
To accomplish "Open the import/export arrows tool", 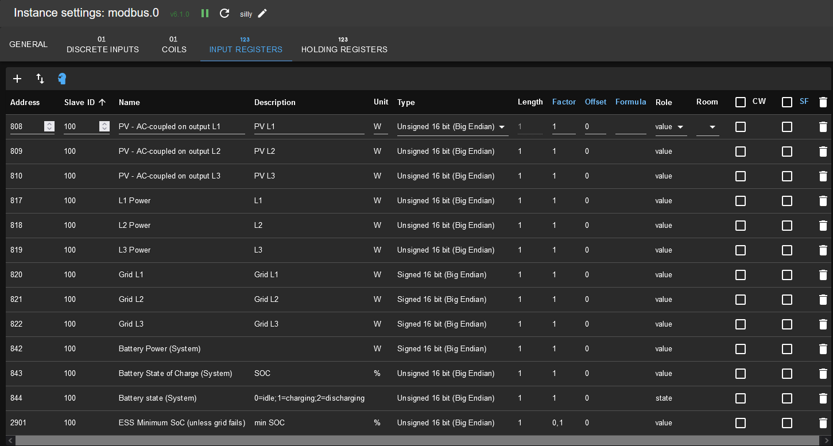I will pos(40,79).
